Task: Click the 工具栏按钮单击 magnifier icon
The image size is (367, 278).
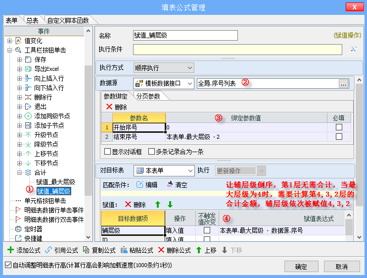Action: coord(18,50)
